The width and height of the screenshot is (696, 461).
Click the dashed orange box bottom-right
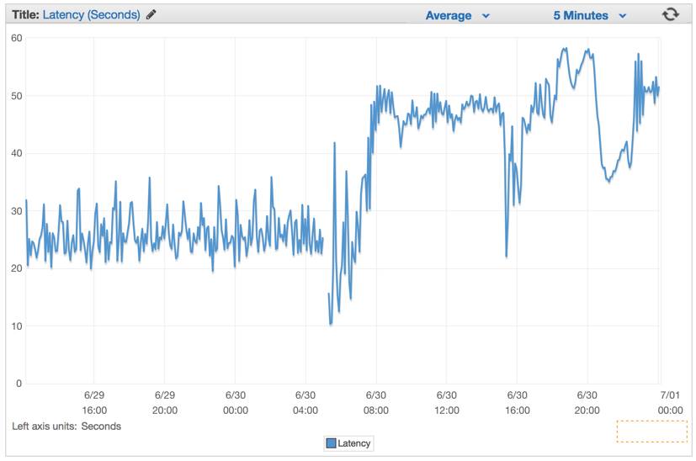pos(651,431)
